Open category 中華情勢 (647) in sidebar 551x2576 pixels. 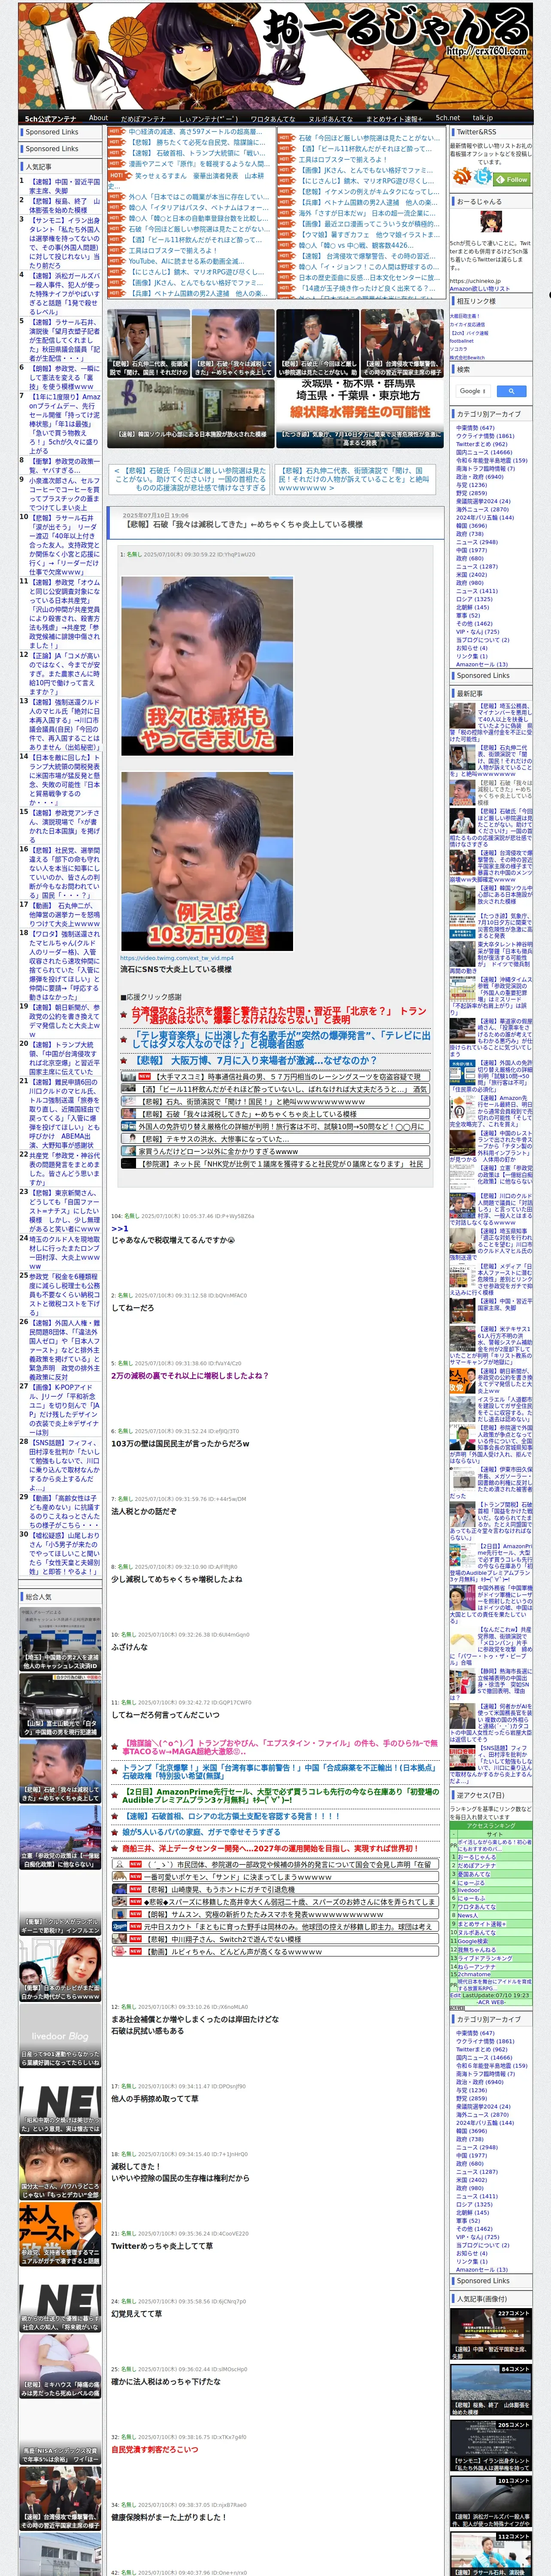475,428
